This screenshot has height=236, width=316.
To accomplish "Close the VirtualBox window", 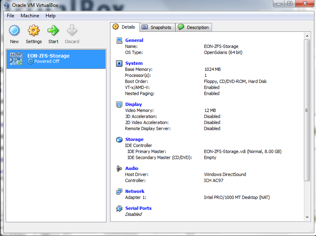I will (x=305, y=4).
